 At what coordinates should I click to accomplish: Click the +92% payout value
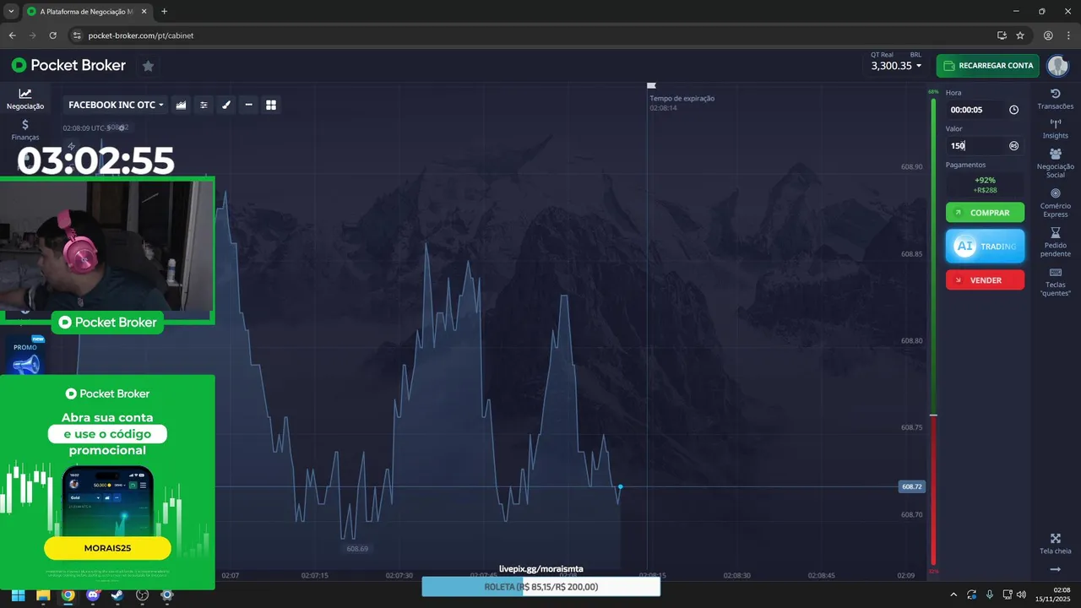tap(985, 180)
